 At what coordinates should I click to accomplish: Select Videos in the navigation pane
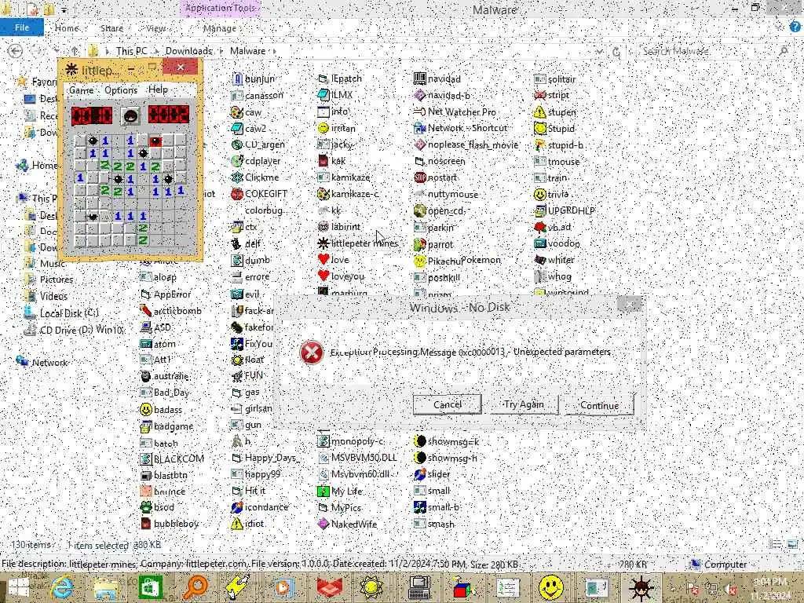click(x=46, y=296)
